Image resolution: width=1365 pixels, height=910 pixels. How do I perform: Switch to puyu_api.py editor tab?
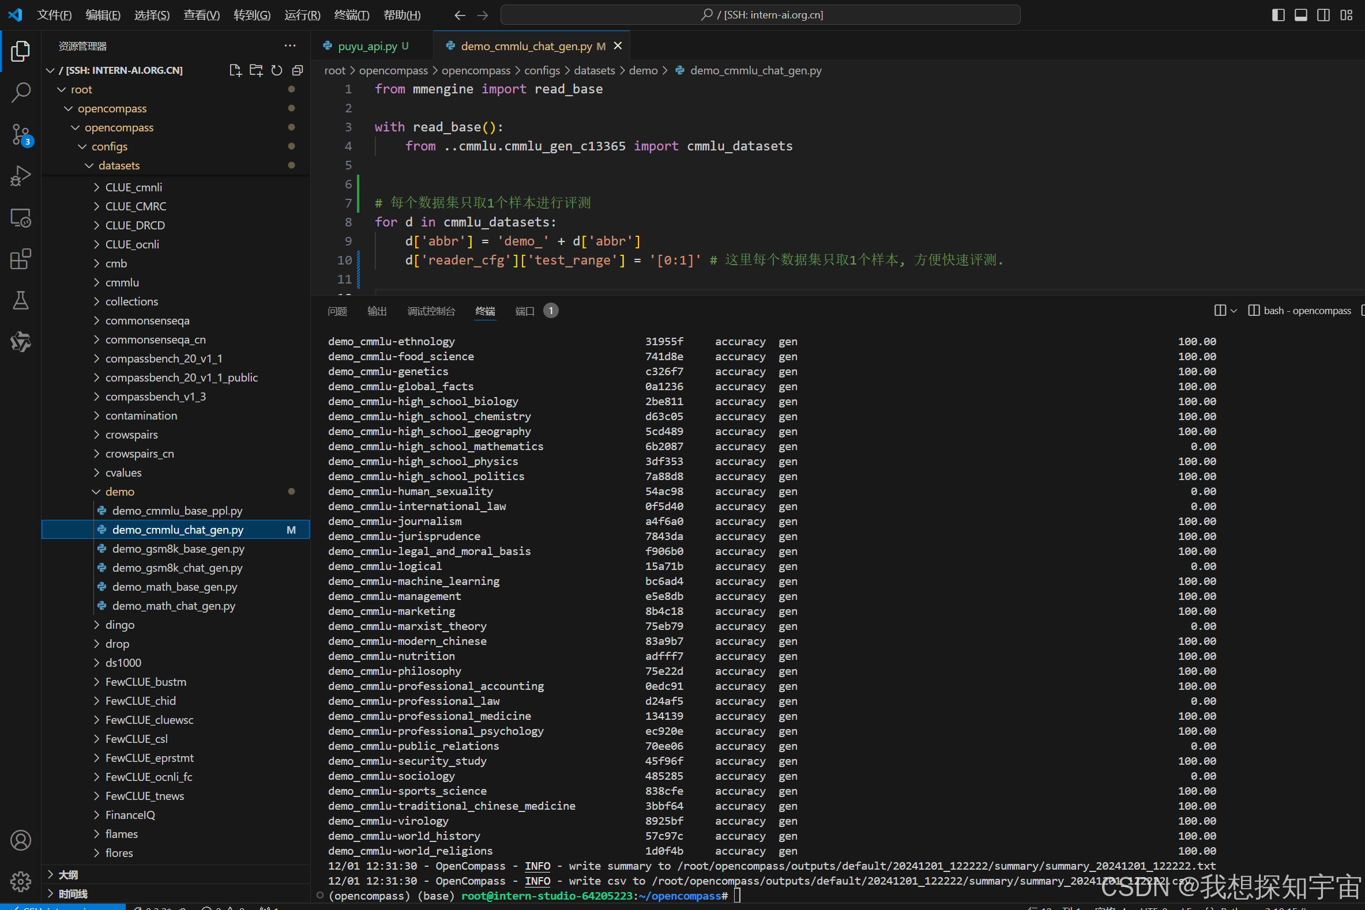[367, 46]
